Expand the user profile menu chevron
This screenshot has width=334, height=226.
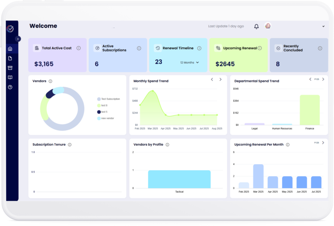coord(323,26)
